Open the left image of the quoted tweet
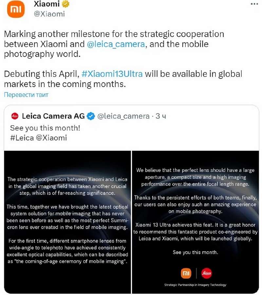Screen dimensions: 262x295 tap(67, 222)
